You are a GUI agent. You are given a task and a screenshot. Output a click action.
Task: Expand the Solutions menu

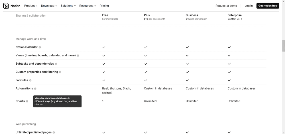click(68, 6)
